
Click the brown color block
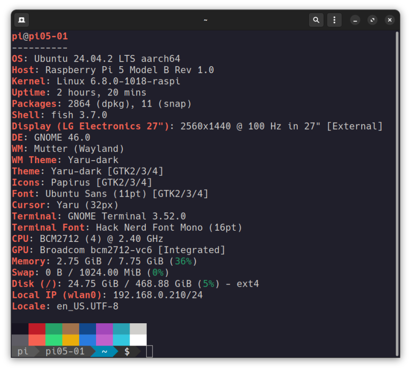click(x=71, y=329)
